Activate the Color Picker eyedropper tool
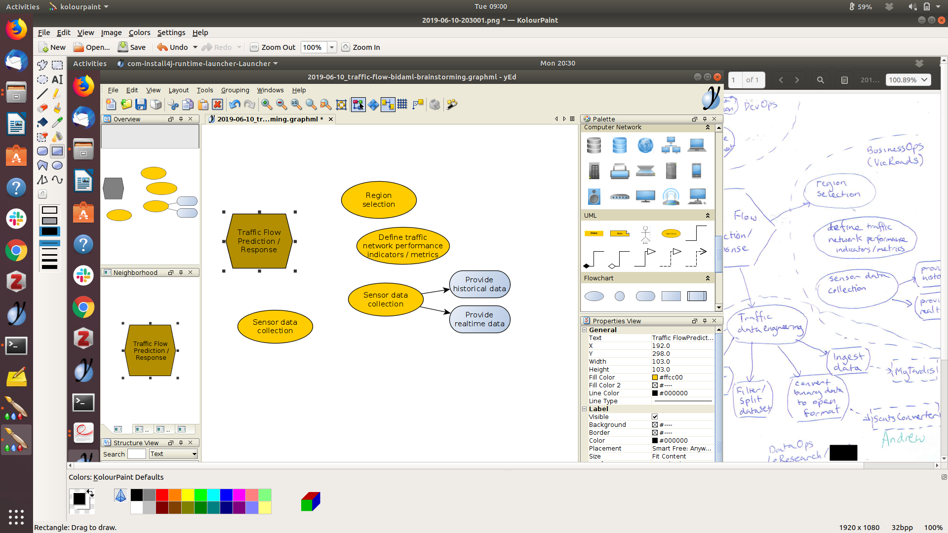Screen dimensions: 948x533 tap(57, 122)
